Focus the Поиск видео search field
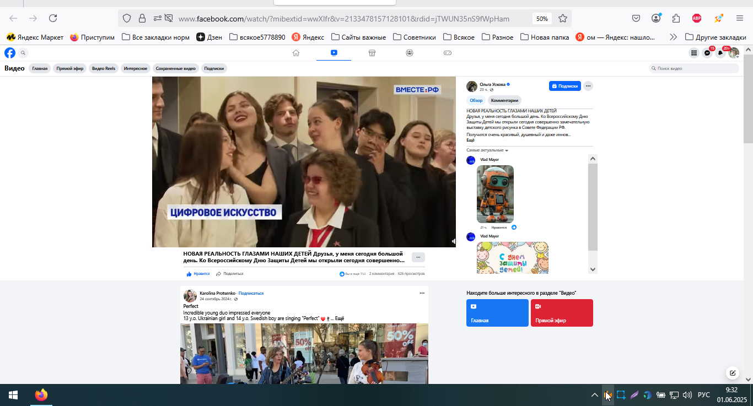Screen dimensions: 753x406 coord(694,68)
